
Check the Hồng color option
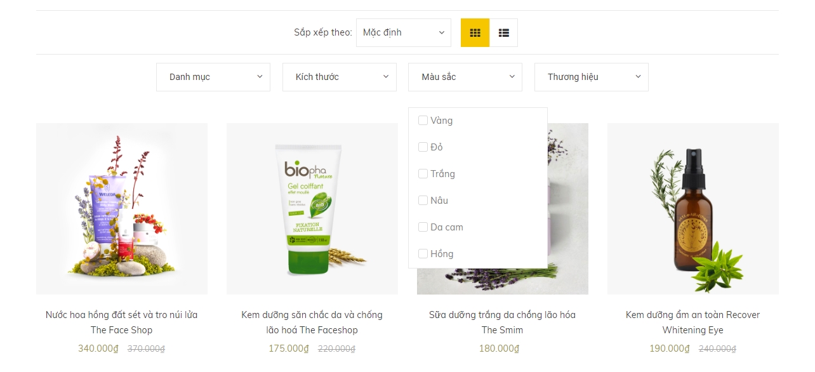pos(423,254)
